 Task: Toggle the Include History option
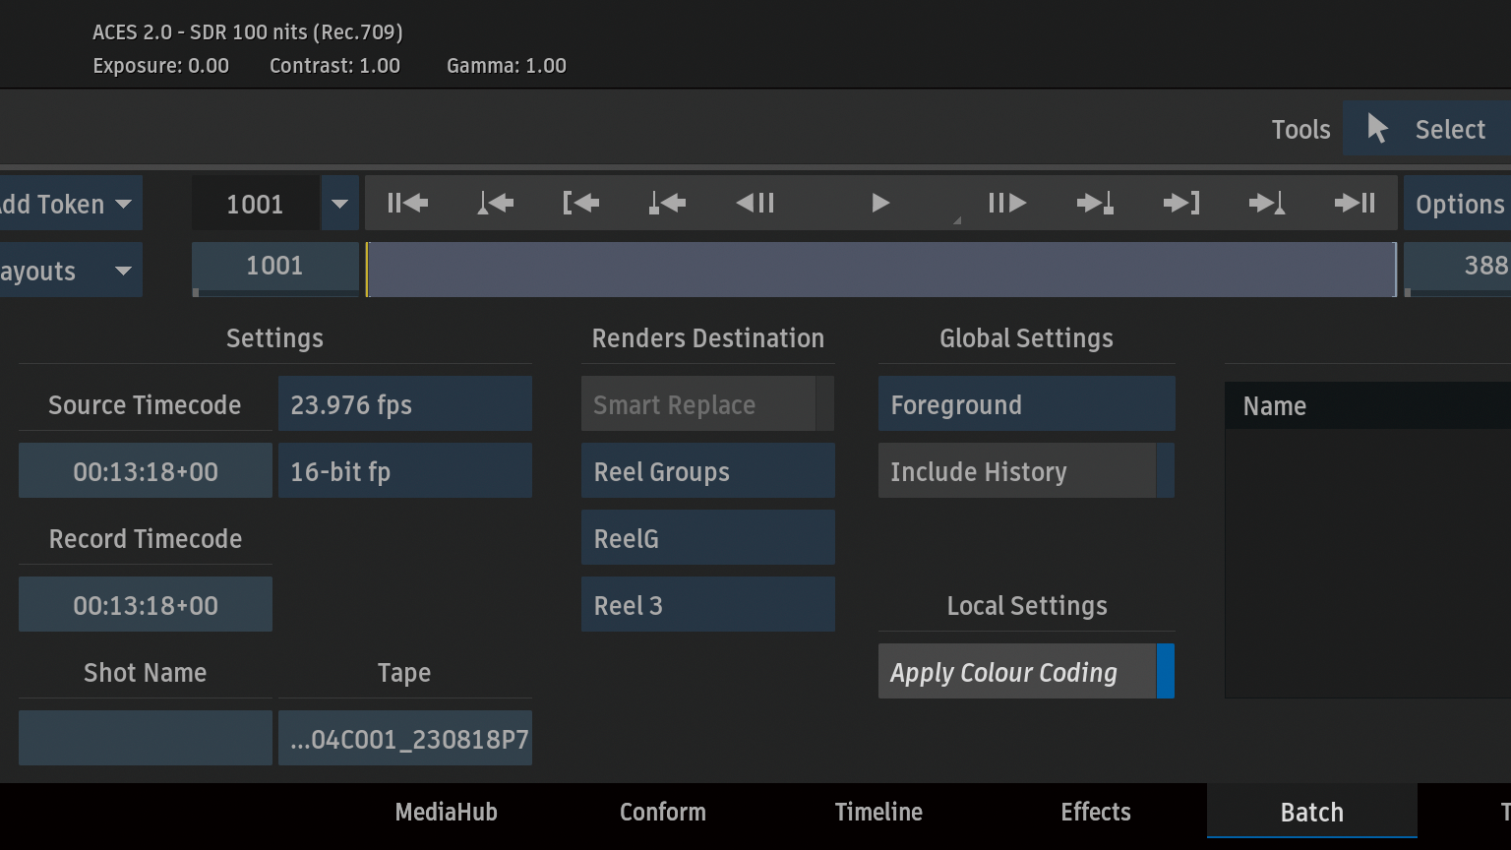click(x=1026, y=471)
